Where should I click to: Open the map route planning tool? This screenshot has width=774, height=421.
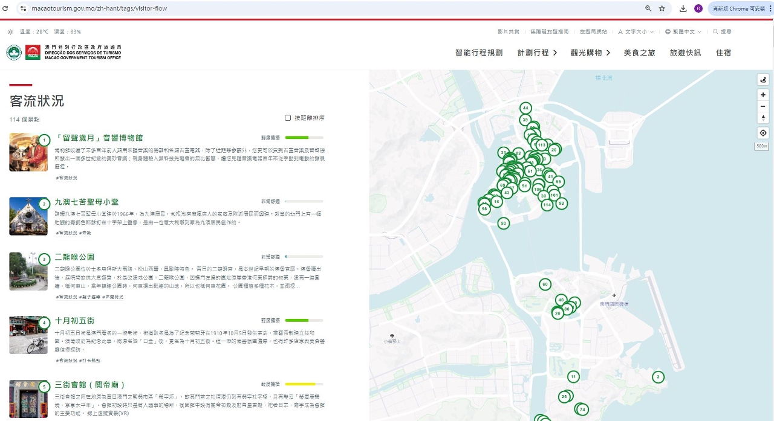(763, 80)
